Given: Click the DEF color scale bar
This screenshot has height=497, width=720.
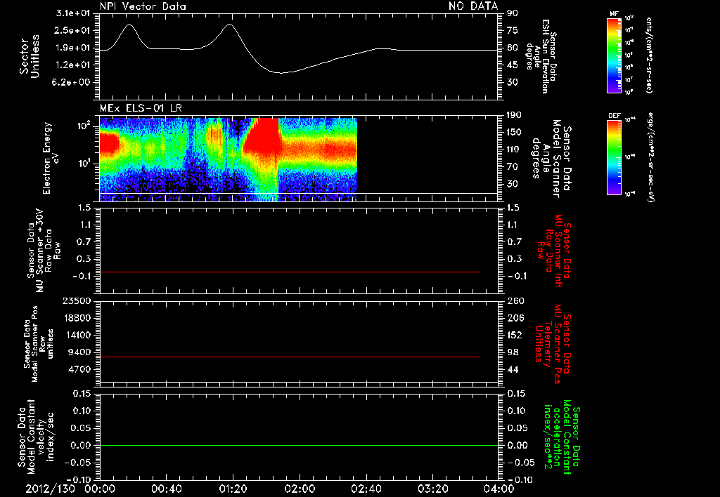Looking at the screenshot, I should tap(614, 157).
